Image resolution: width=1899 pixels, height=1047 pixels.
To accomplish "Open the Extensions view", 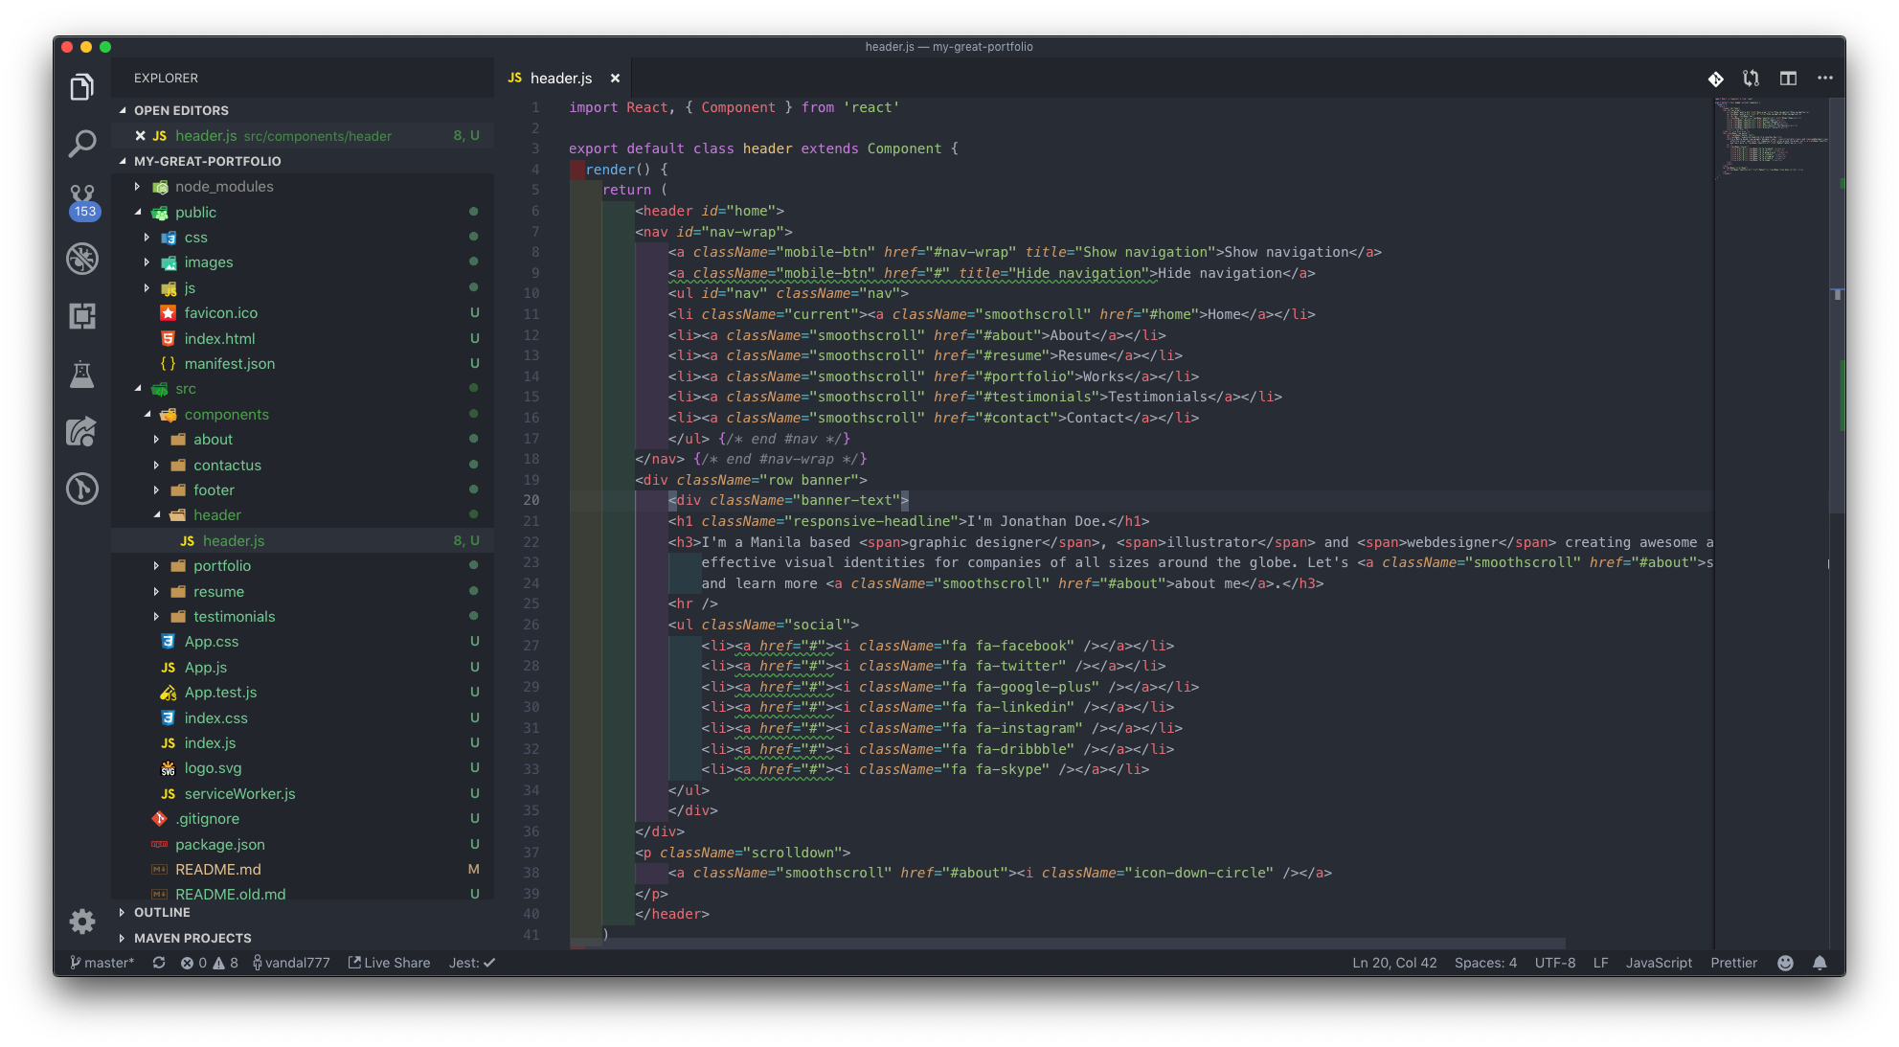I will [82, 316].
